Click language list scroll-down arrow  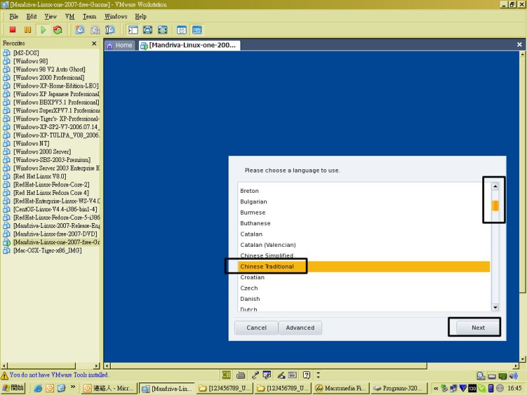coord(495,307)
